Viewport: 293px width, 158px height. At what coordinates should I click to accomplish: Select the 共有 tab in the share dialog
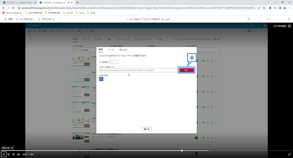coord(101,50)
